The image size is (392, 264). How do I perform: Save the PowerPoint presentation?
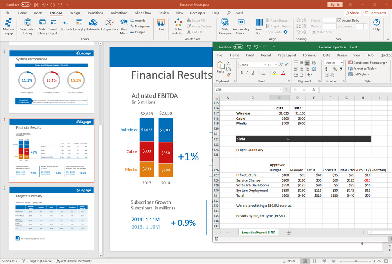click(x=36, y=4)
